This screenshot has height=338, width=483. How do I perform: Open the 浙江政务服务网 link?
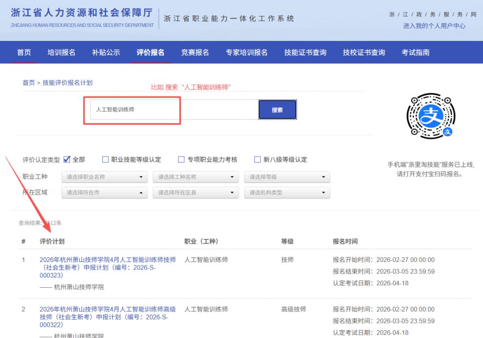[x=433, y=14]
